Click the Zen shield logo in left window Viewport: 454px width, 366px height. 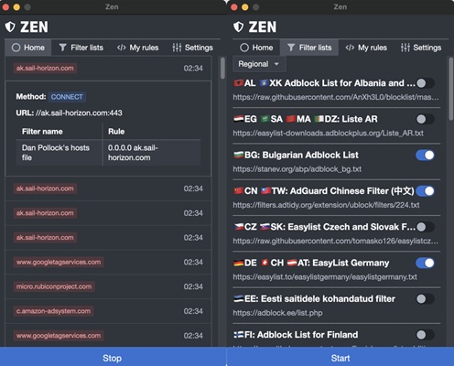tap(10, 27)
